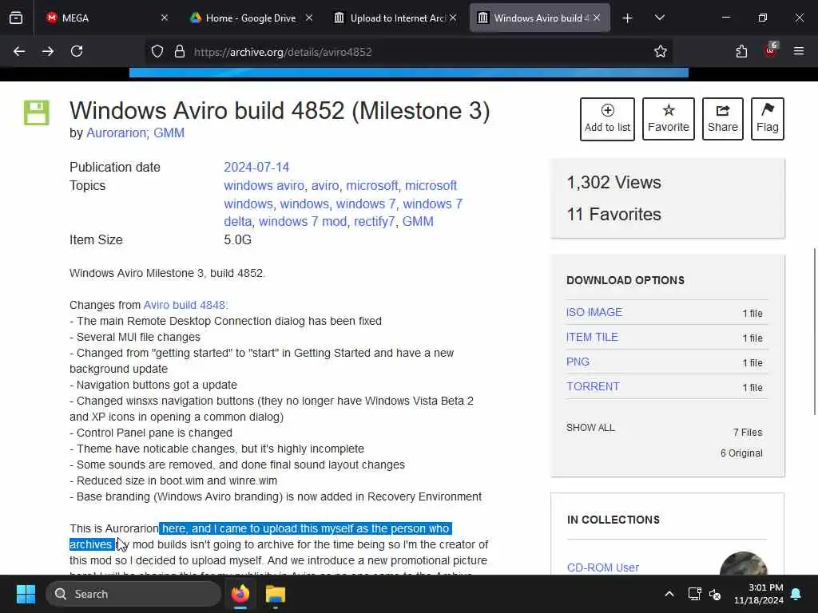Open the muted volume tray icon
The width and height of the screenshot is (818, 613).
coord(715,594)
